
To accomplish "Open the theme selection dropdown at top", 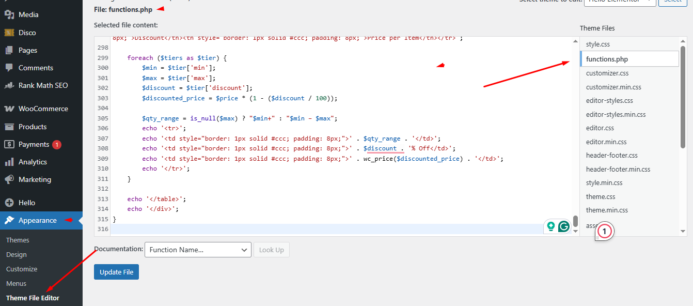I will [620, 2].
